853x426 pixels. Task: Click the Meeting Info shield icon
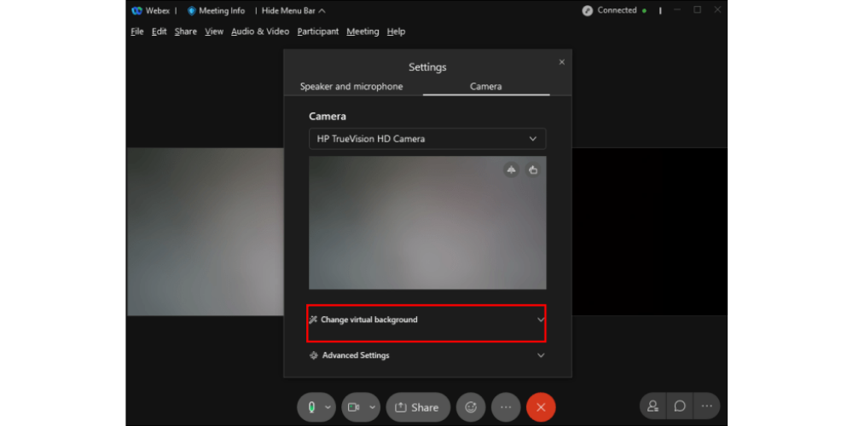[x=192, y=11]
